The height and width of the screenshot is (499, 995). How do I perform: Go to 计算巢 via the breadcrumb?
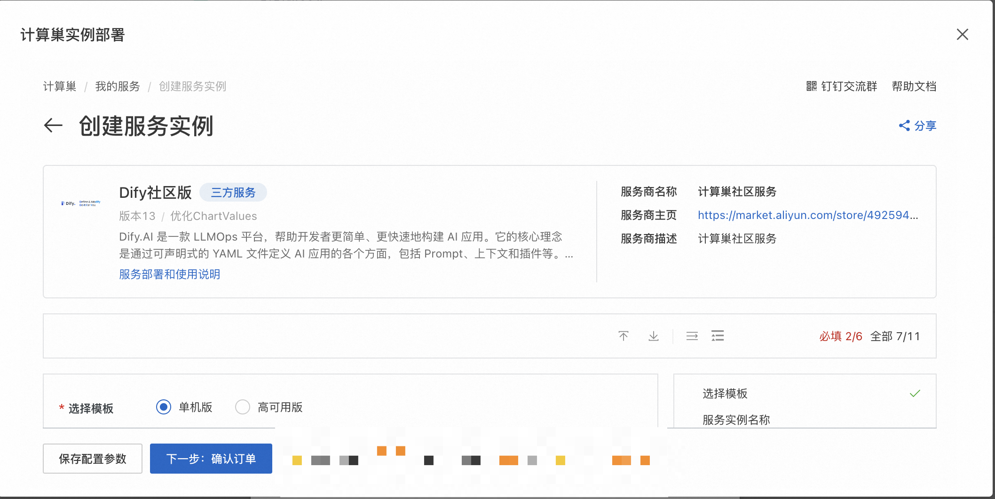point(59,86)
